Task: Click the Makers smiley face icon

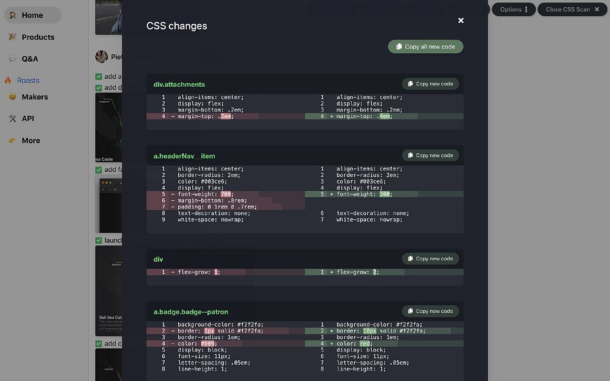Action: click(13, 97)
